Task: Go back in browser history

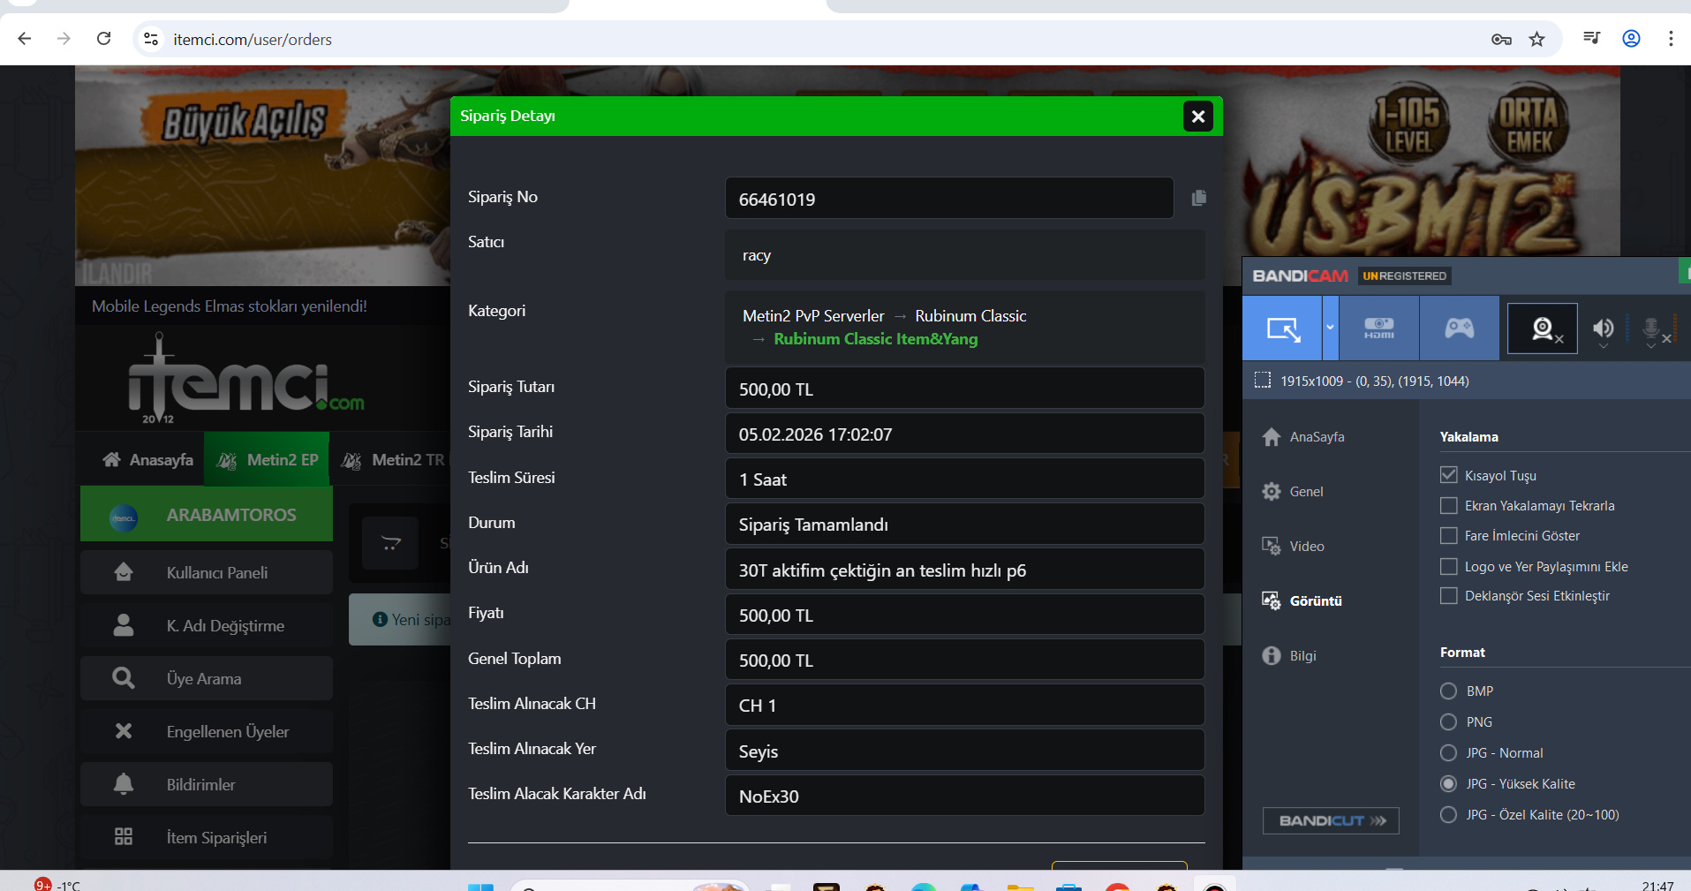Action: click(25, 39)
